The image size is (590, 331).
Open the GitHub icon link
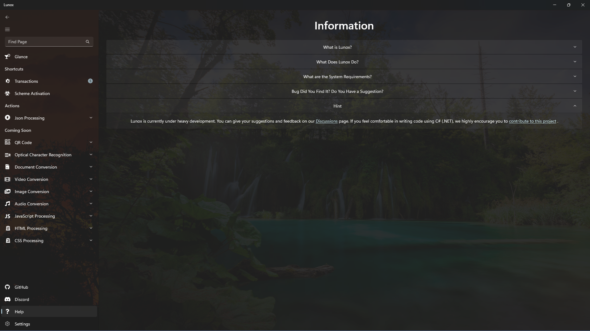pos(7,287)
